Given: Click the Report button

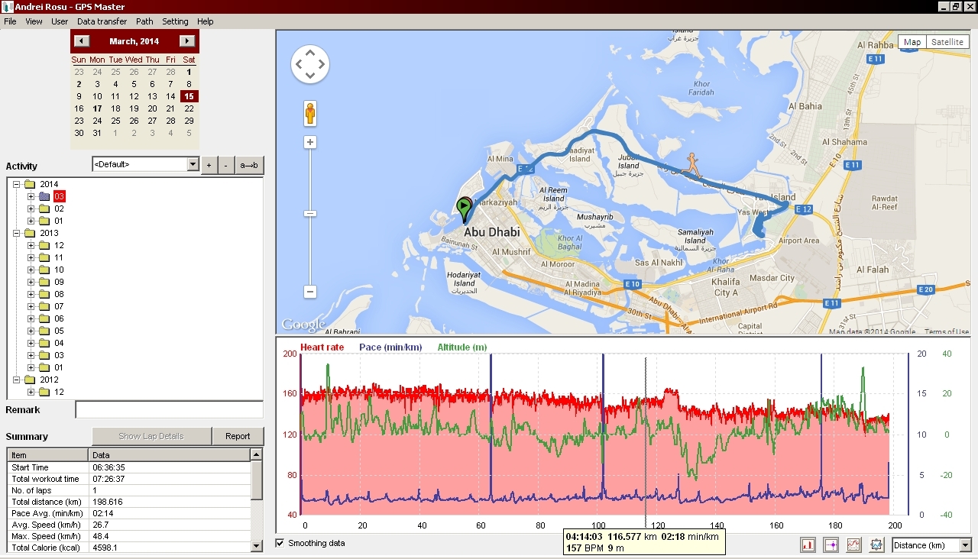Looking at the screenshot, I should [238, 436].
